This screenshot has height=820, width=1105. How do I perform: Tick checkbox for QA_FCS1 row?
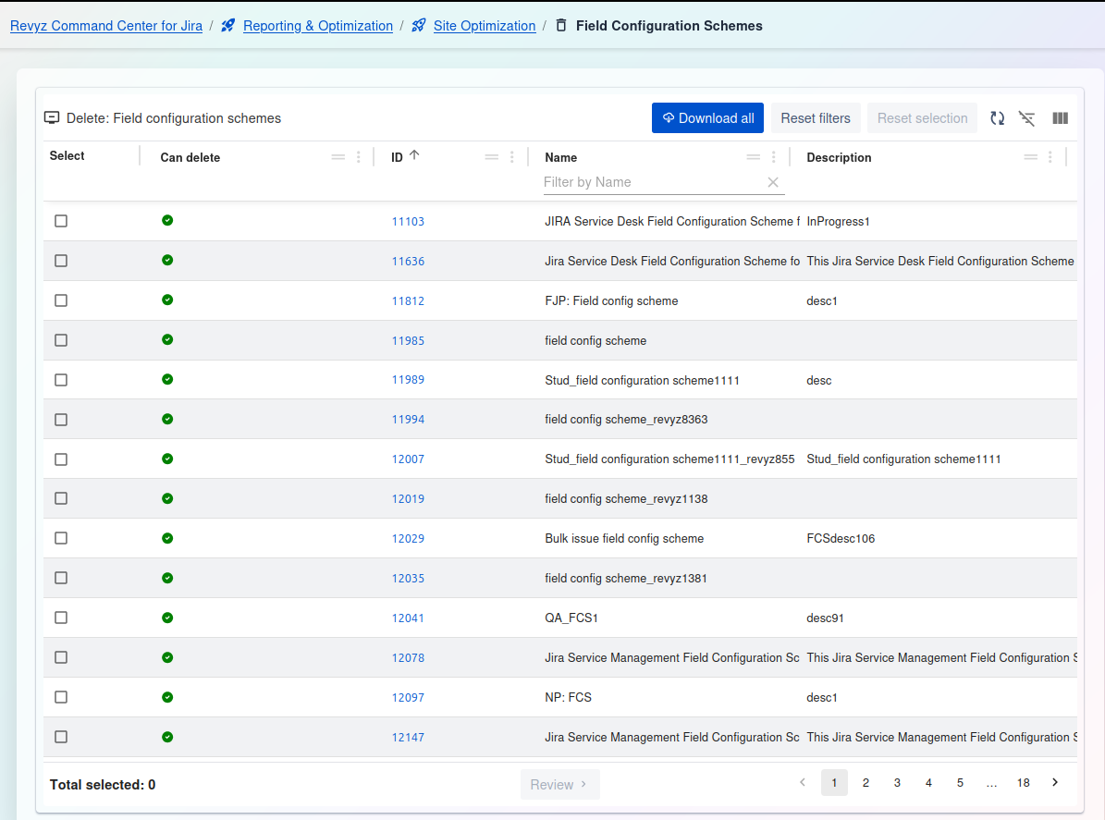coord(61,618)
